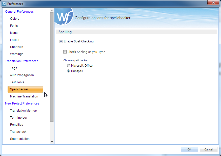Click the sidebar scroll down arrow
Image resolution: width=221 pixels, height=156 pixels.
(x=52, y=142)
